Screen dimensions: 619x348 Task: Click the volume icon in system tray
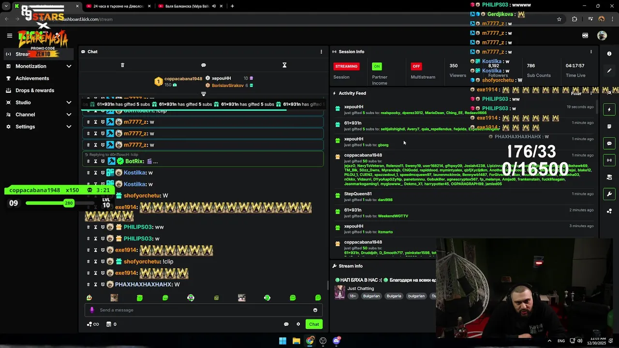[x=579, y=341]
